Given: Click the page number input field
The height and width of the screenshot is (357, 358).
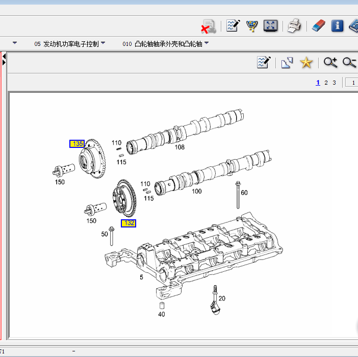Looking at the screenshot, I should click(351, 83).
